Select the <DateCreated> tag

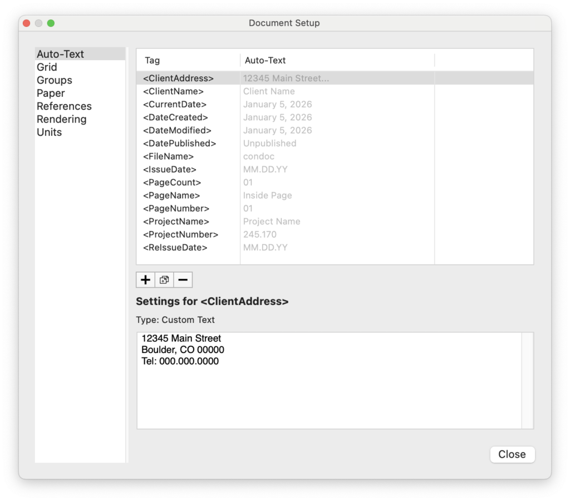[175, 117]
